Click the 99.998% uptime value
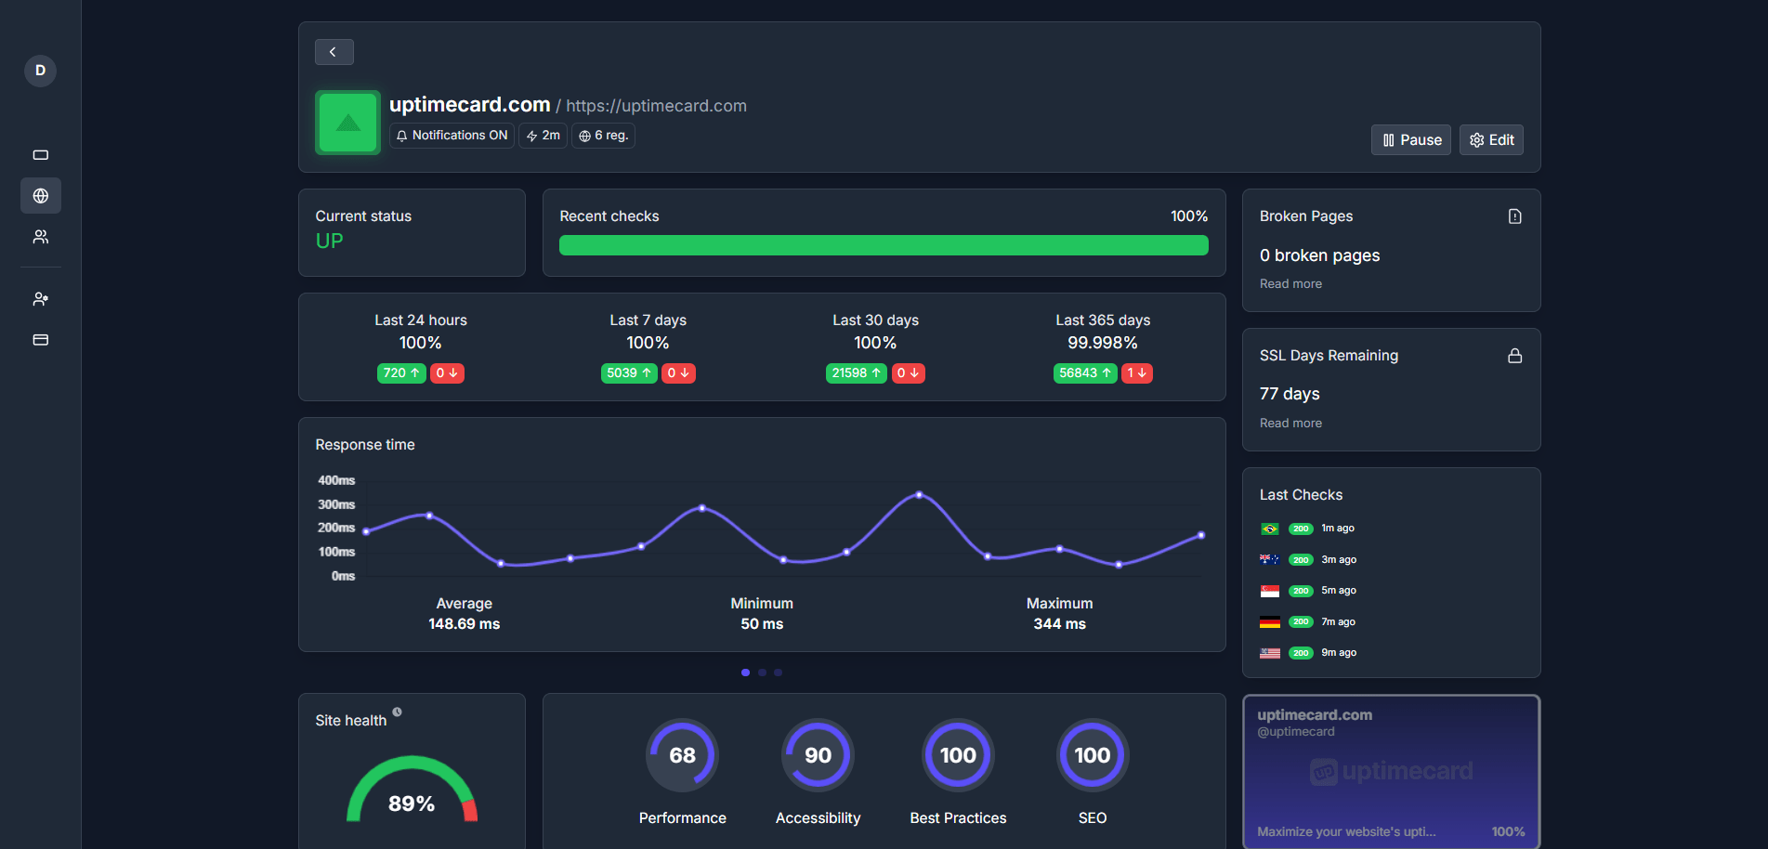This screenshot has height=849, width=1768. (1103, 343)
